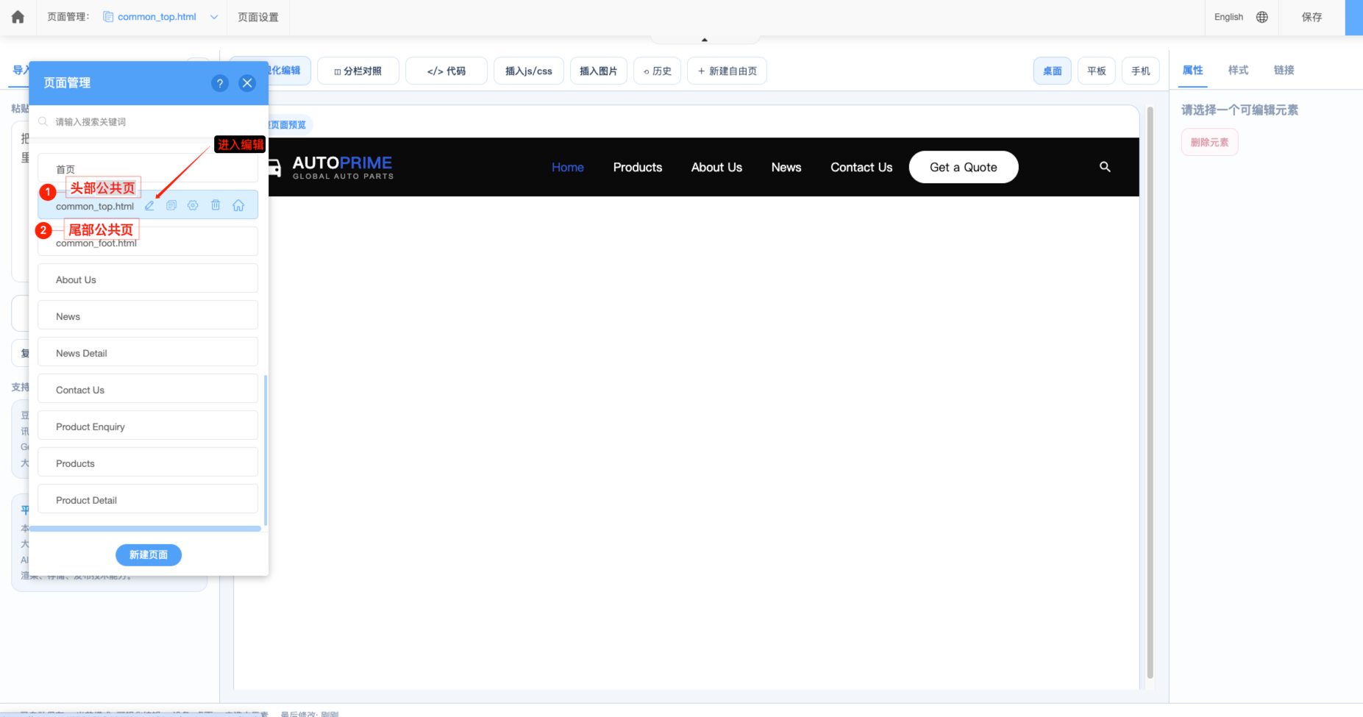The height and width of the screenshot is (717, 1363).
Task: Click the 删除元素 delete element button
Action: pos(1210,142)
